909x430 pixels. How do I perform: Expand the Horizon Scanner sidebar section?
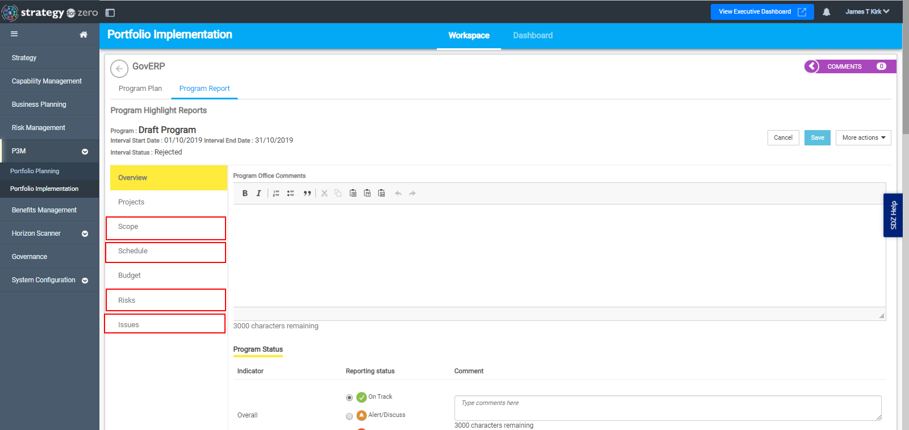click(x=85, y=234)
